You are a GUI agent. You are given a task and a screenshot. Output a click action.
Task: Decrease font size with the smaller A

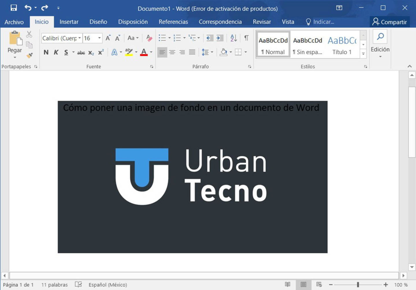[118, 38]
